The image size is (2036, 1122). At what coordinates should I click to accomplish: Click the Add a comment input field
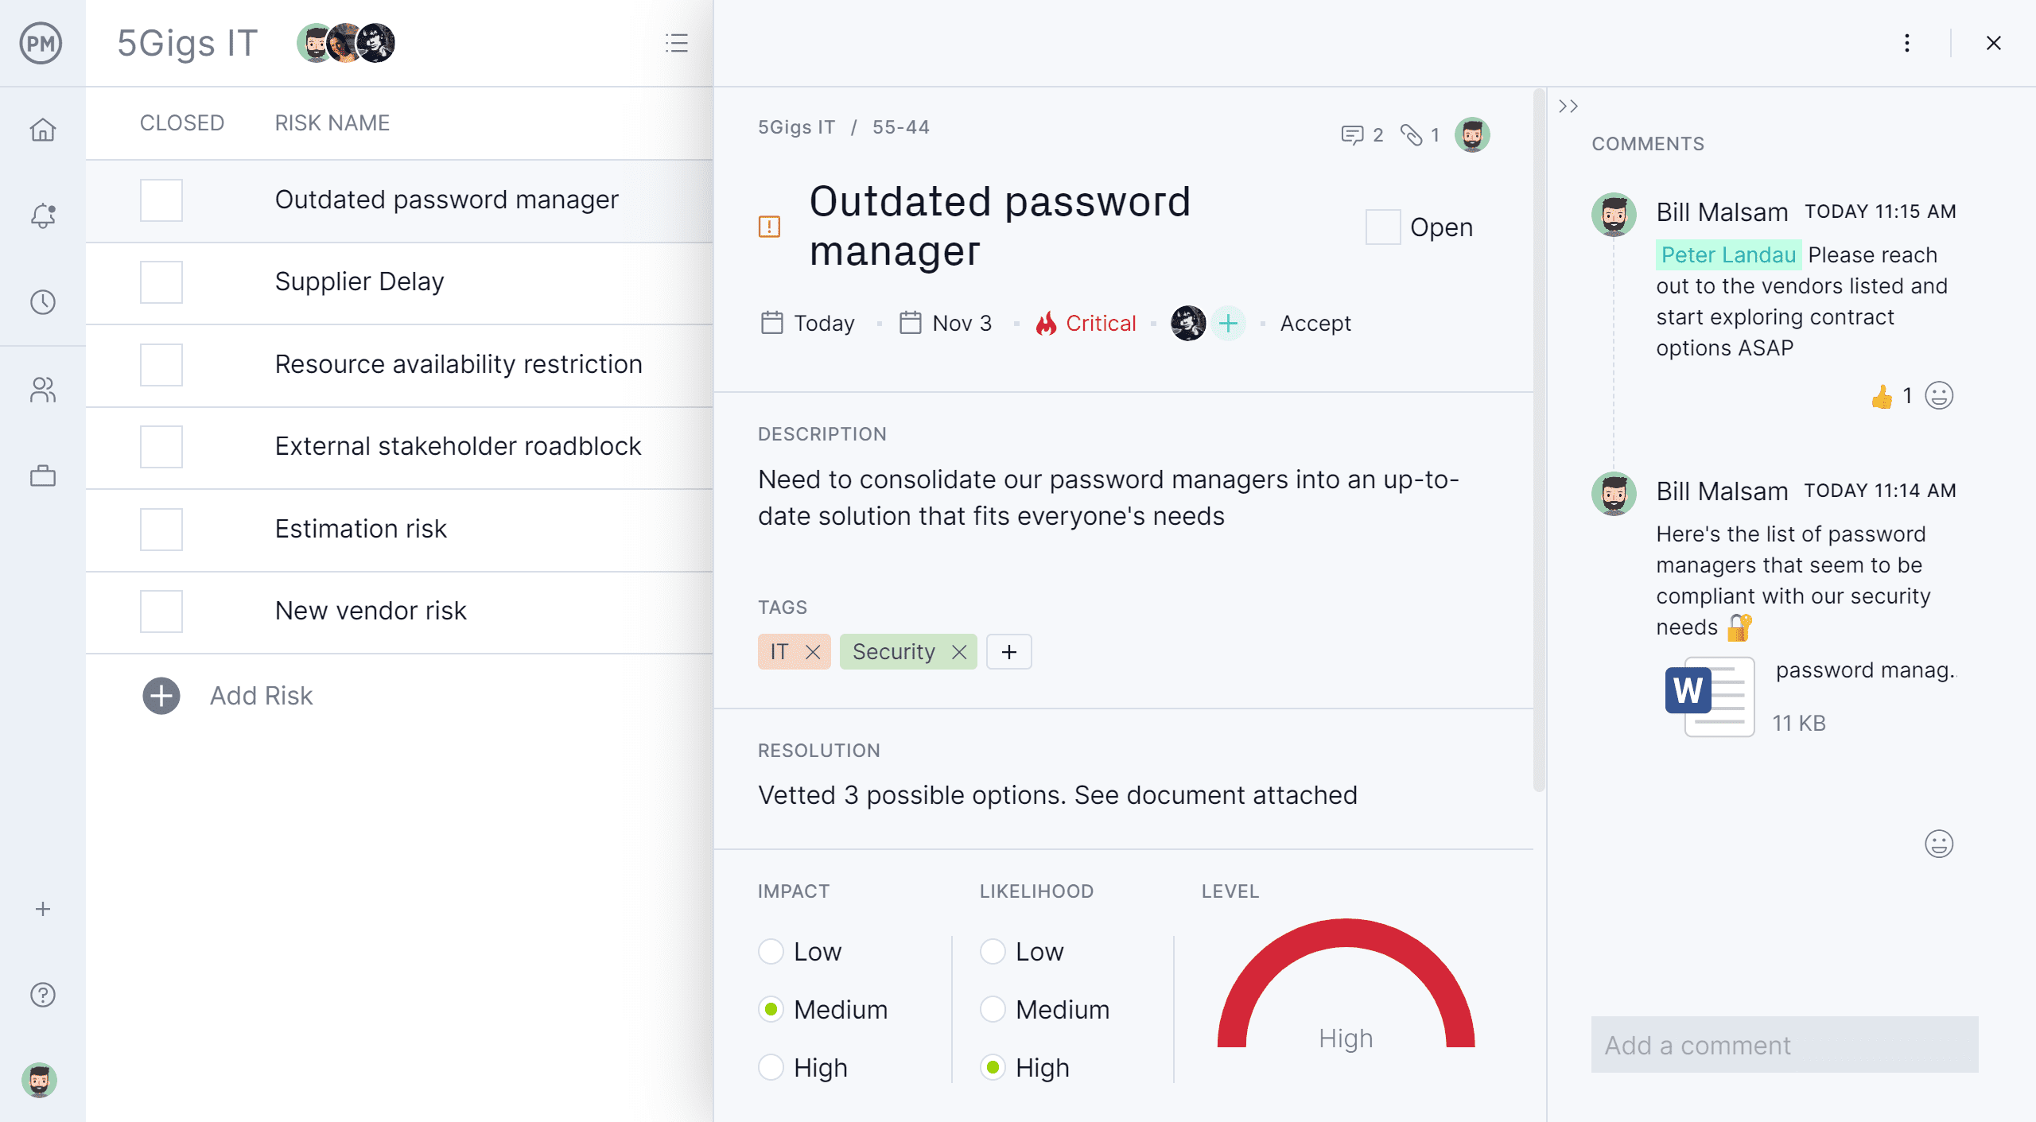tap(1783, 1046)
